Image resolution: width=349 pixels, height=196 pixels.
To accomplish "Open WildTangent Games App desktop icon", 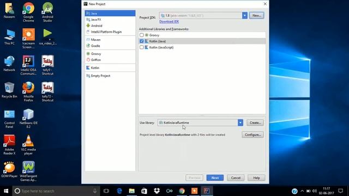I will point(28,171).
